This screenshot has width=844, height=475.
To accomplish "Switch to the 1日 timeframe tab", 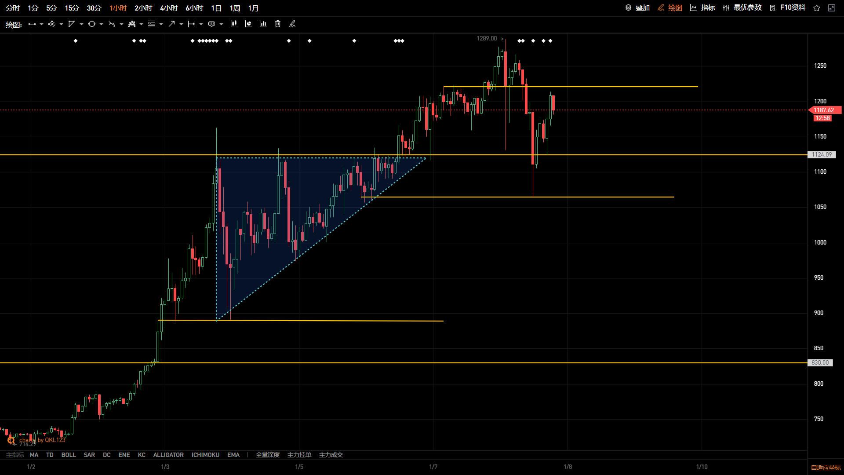I will pyautogui.click(x=216, y=8).
